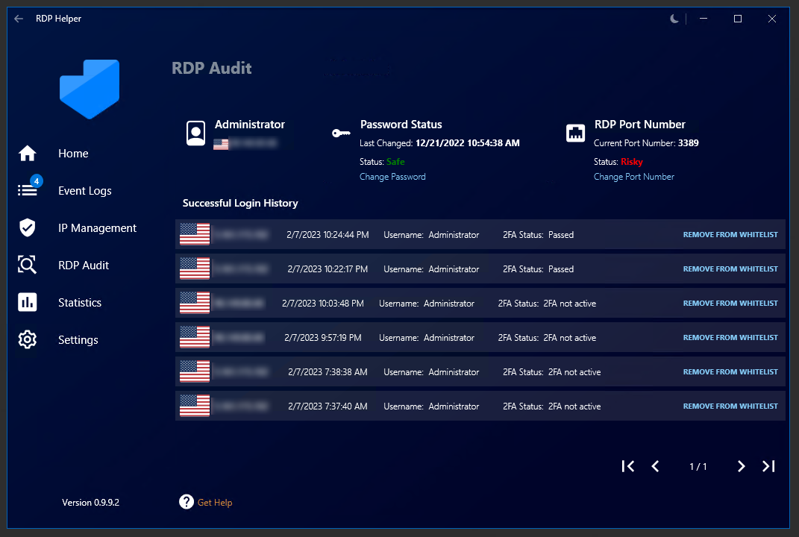
Task: Advance to the next page arrow
Action: (x=741, y=466)
